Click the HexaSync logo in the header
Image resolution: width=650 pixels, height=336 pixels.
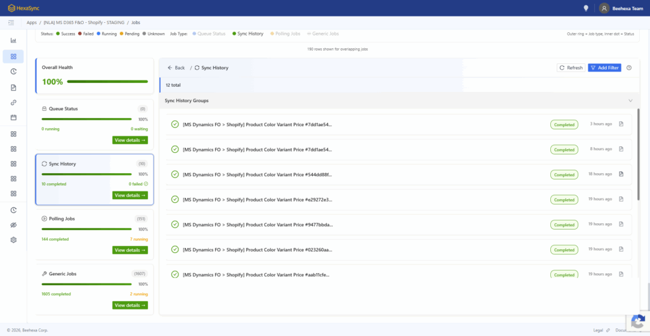tap(24, 8)
